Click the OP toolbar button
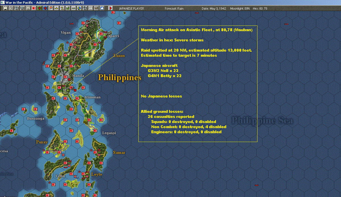 pos(91,8)
